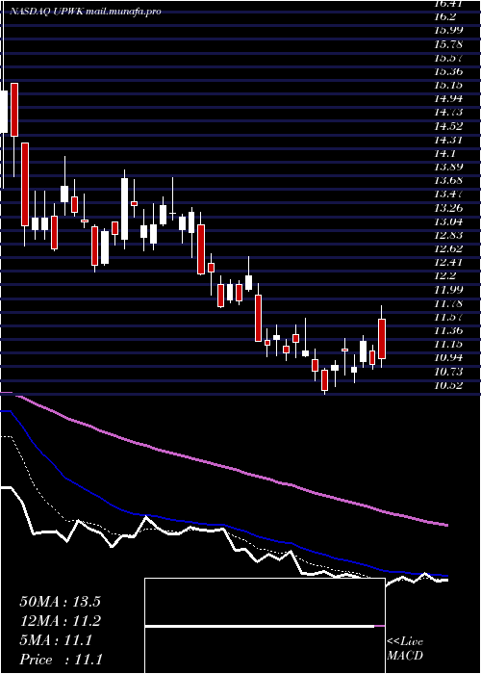The image size is (481, 674).
Task: Click the 14.94 price axis label
Action: [448, 98]
